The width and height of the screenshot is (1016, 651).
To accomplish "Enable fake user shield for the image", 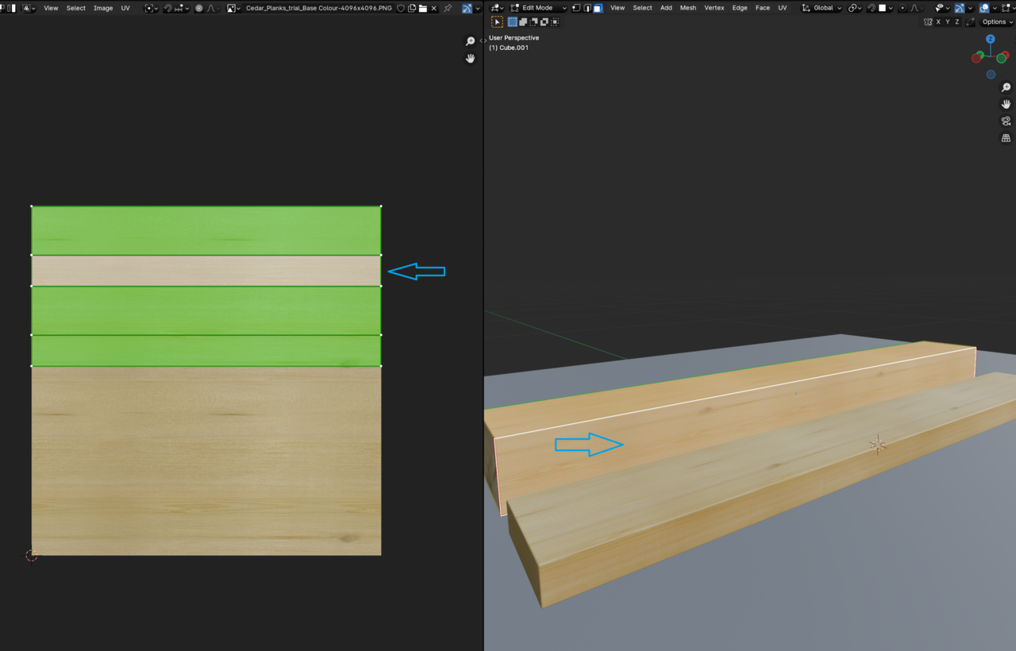I will coord(401,8).
